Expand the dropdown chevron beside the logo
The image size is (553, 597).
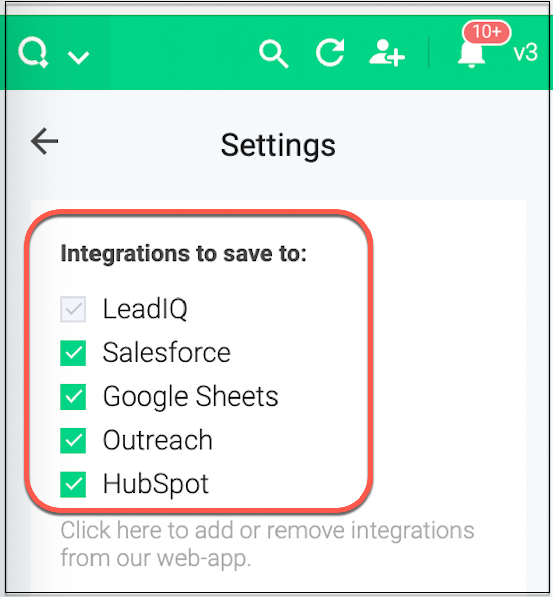[x=79, y=57]
